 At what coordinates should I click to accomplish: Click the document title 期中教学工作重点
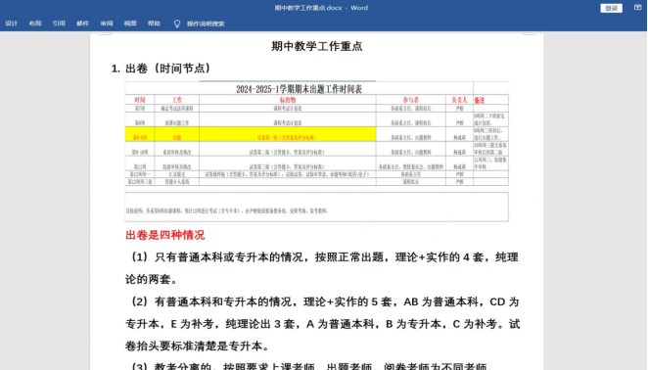tap(317, 46)
